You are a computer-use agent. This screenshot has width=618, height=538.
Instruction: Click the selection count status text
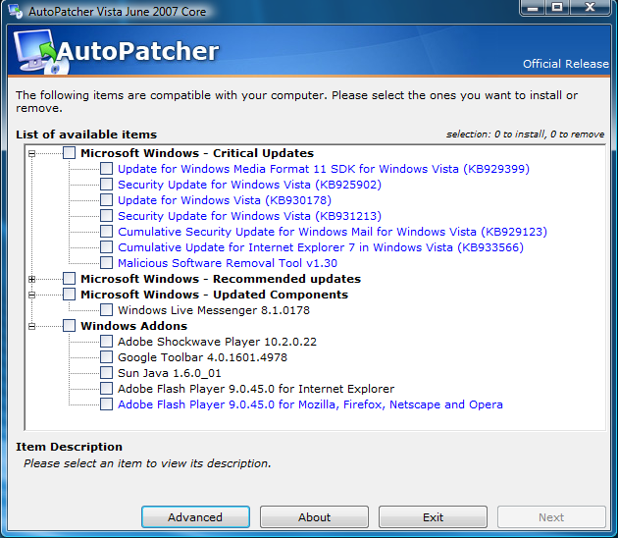click(x=525, y=134)
